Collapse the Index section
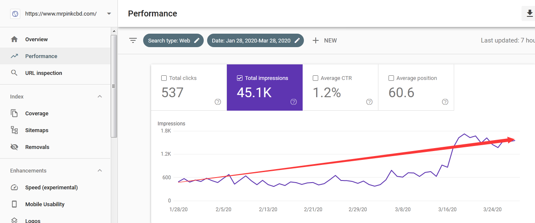This screenshot has width=535, height=223. click(x=100, y=96)
